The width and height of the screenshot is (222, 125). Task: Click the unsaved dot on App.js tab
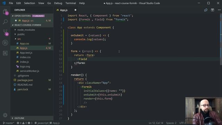tap(75, 10)
